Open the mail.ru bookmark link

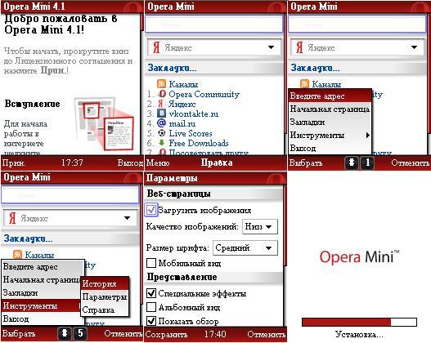click(182, 123)
